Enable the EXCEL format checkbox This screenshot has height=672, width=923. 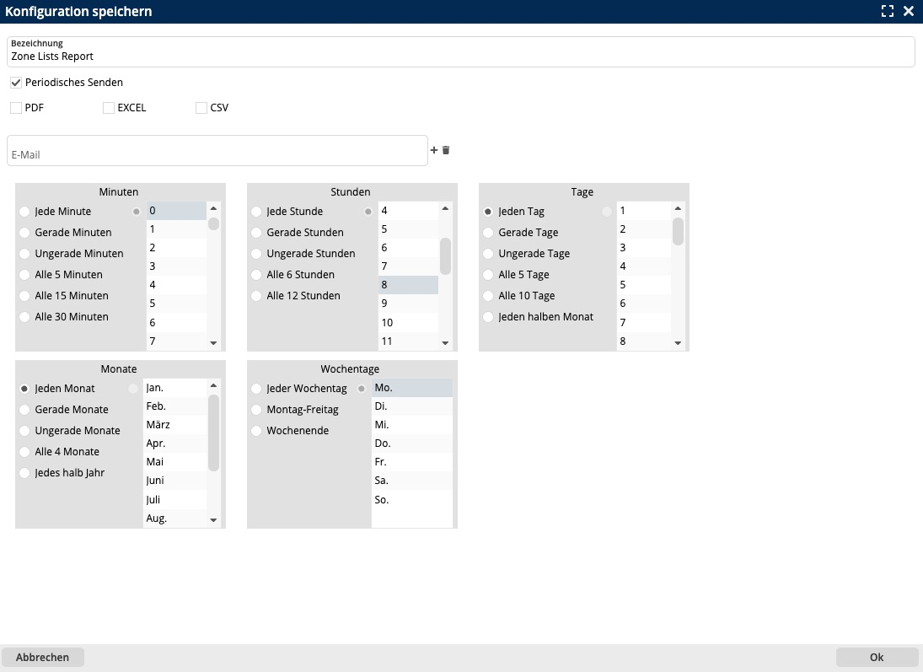108,108
